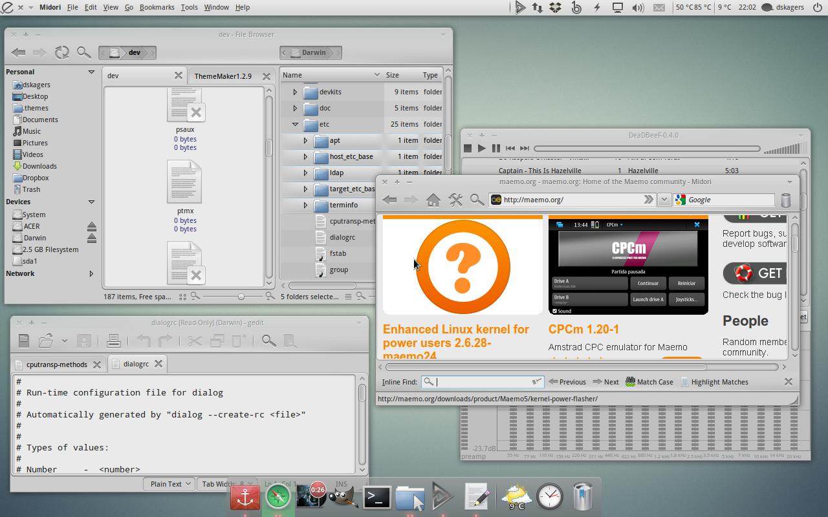Click Previous in inline find bar
Image resolution: width=828 pixels, height=517 pixels.
(x=567, y=382)
